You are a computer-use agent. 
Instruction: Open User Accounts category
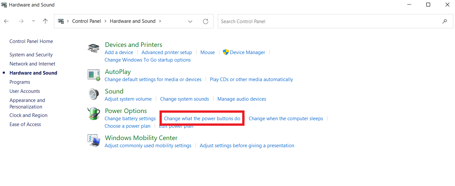click(x=25, y=91)
